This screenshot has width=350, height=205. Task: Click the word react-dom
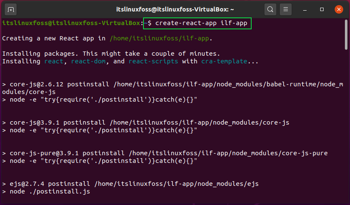coord(88,61)
